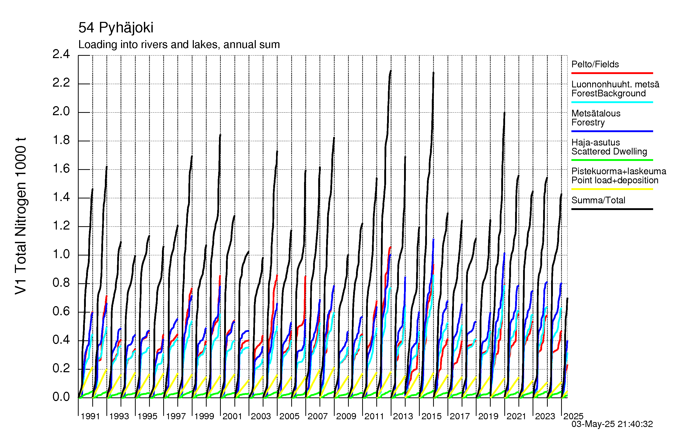Screen dimensions: 694x437
Task: Click the x-axis year 2009
Action: click(346, 416)
